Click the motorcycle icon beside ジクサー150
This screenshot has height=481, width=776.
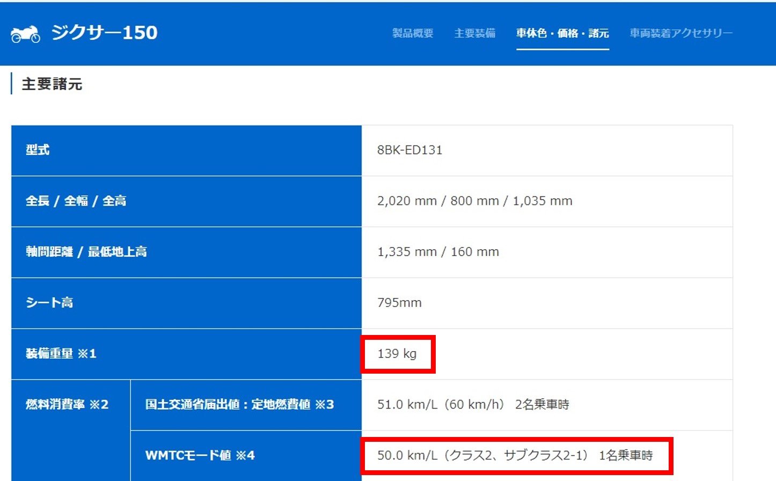point(25,33)
